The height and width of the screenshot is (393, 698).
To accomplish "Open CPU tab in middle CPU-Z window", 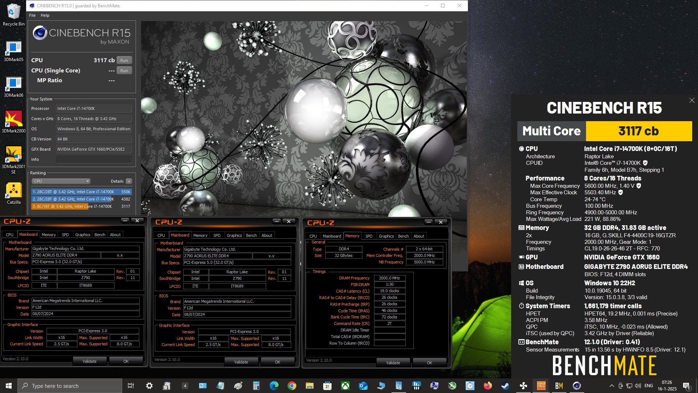I will click(161, 235).
